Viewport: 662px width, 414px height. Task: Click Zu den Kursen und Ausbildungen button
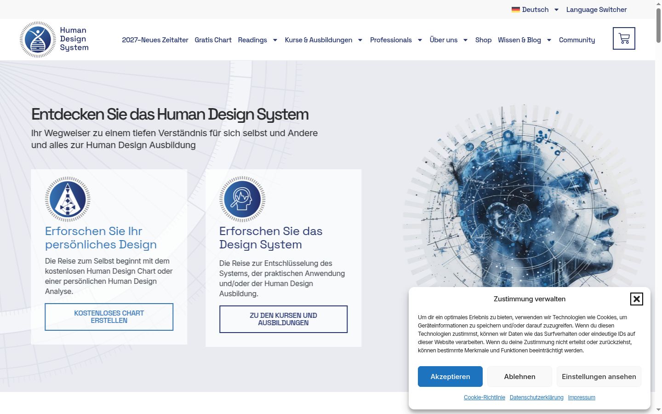coord(283,319)
